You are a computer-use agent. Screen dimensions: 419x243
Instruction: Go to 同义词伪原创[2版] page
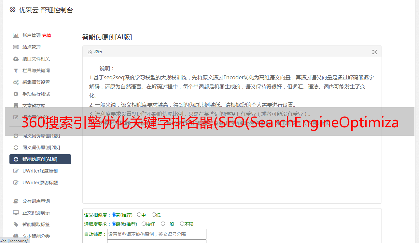coord(41,147)
